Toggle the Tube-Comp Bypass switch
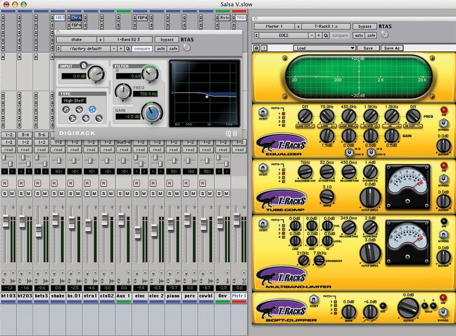This screenshot has width=456, height=336. point(443,179)
